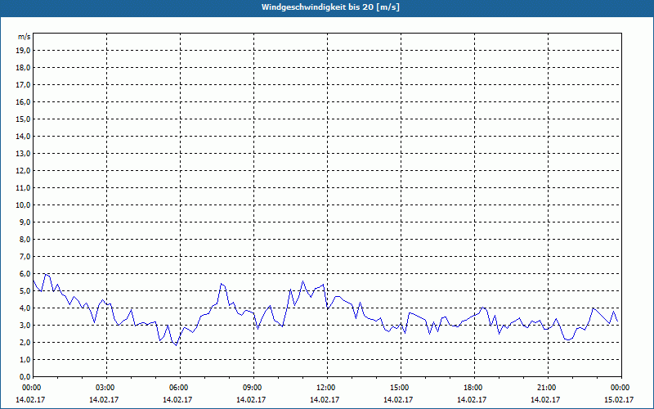The image size is (654, 409).
Task: Click the 3,0 y-axis label
Action: click(x=25, y=325)
